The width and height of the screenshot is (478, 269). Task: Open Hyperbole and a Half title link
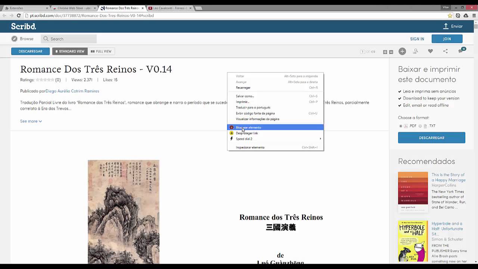click(447, 229)
